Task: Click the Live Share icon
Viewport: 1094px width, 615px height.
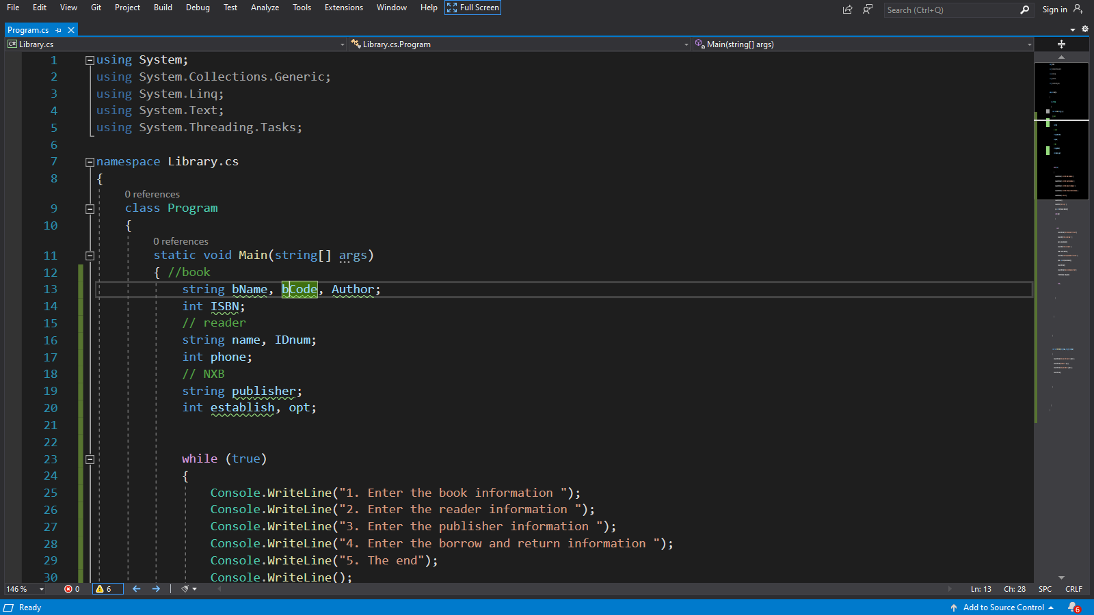Action: coord(847,10)
